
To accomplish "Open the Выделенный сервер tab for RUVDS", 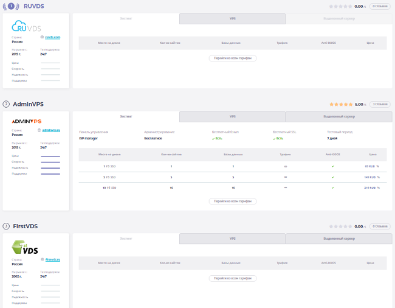I will pos(339,19).
